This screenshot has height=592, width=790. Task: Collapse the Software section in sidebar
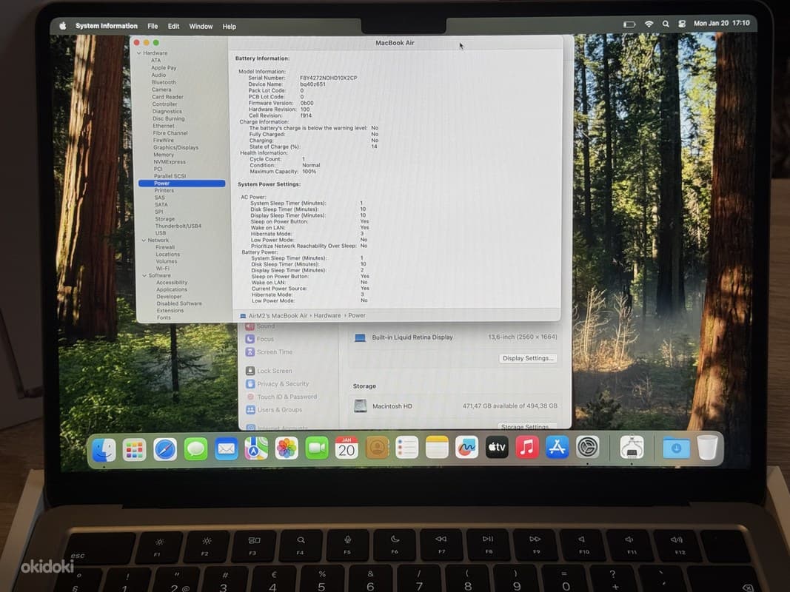pos(144,275)
